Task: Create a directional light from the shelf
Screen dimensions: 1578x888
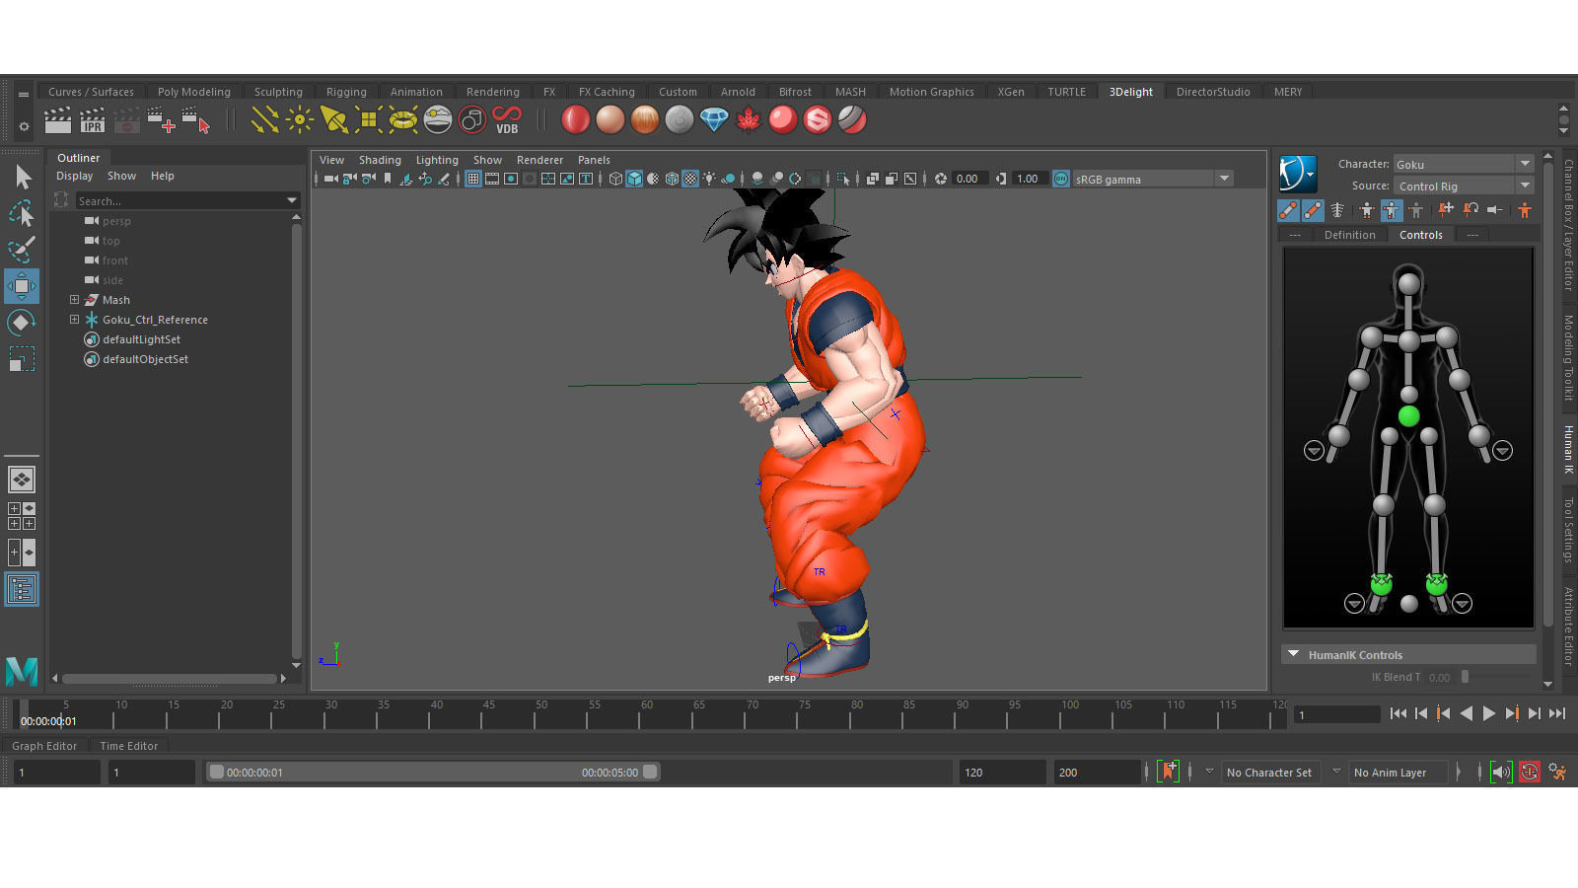Action: pyautogui.click(x=264, y=120)
